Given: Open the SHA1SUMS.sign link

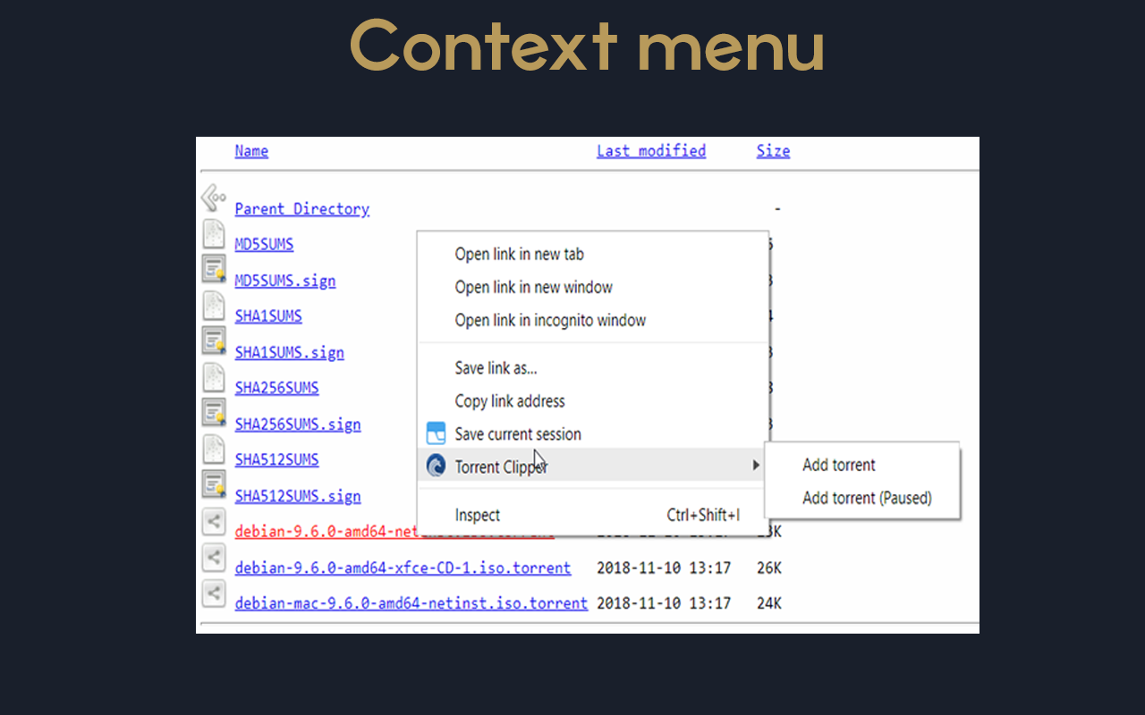Looking at the screenshot, I should click(x=289, y=353).
